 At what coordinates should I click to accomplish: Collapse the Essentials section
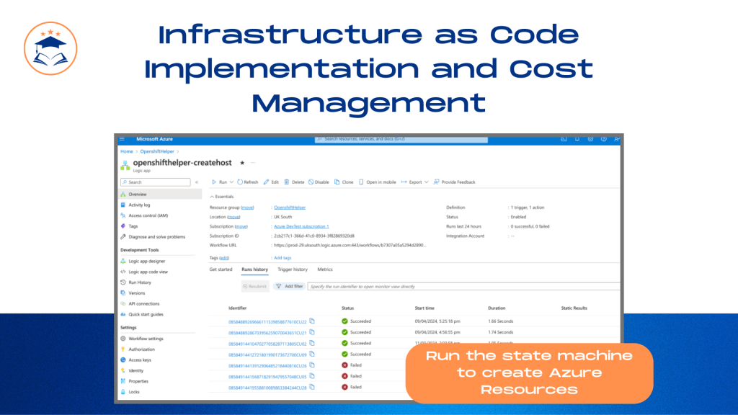click(x=222, y=197)
